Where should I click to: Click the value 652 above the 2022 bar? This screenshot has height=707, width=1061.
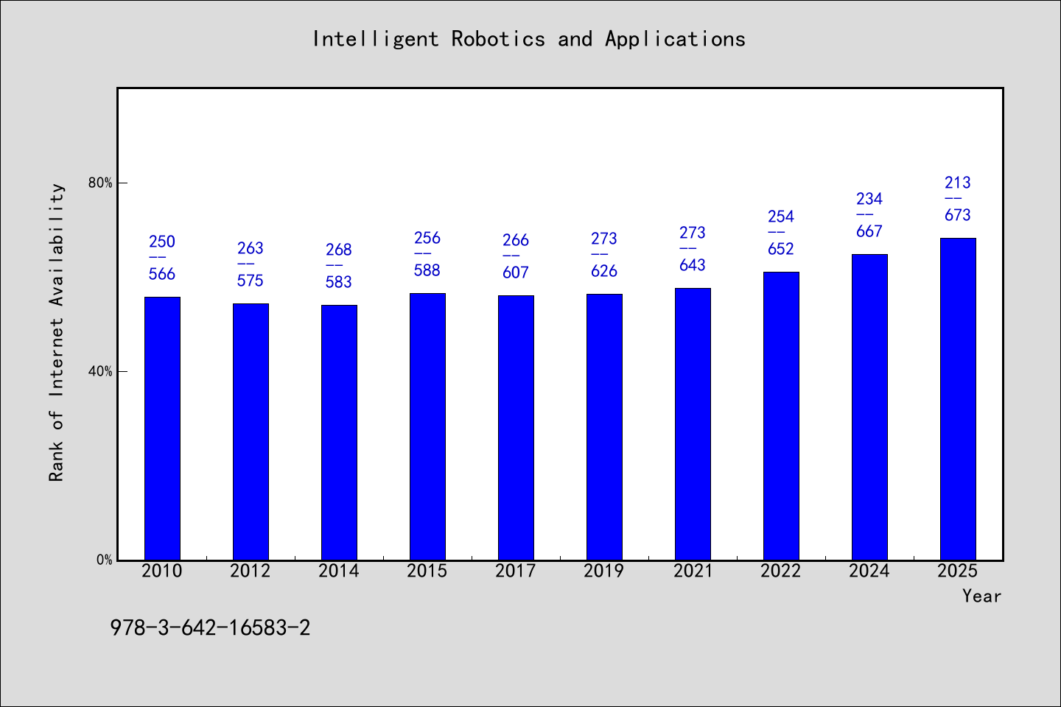point(781,249)
